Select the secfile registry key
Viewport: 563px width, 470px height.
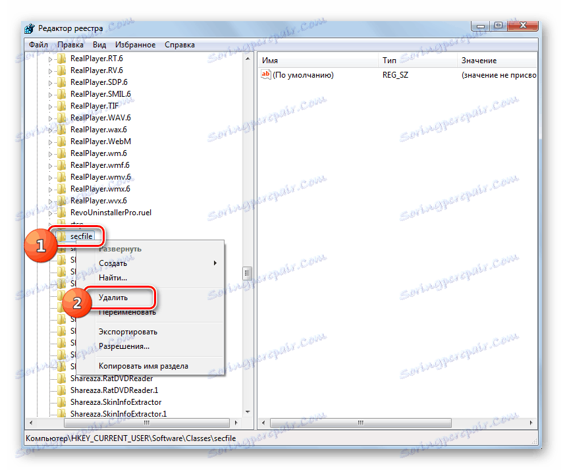[81, 236]
